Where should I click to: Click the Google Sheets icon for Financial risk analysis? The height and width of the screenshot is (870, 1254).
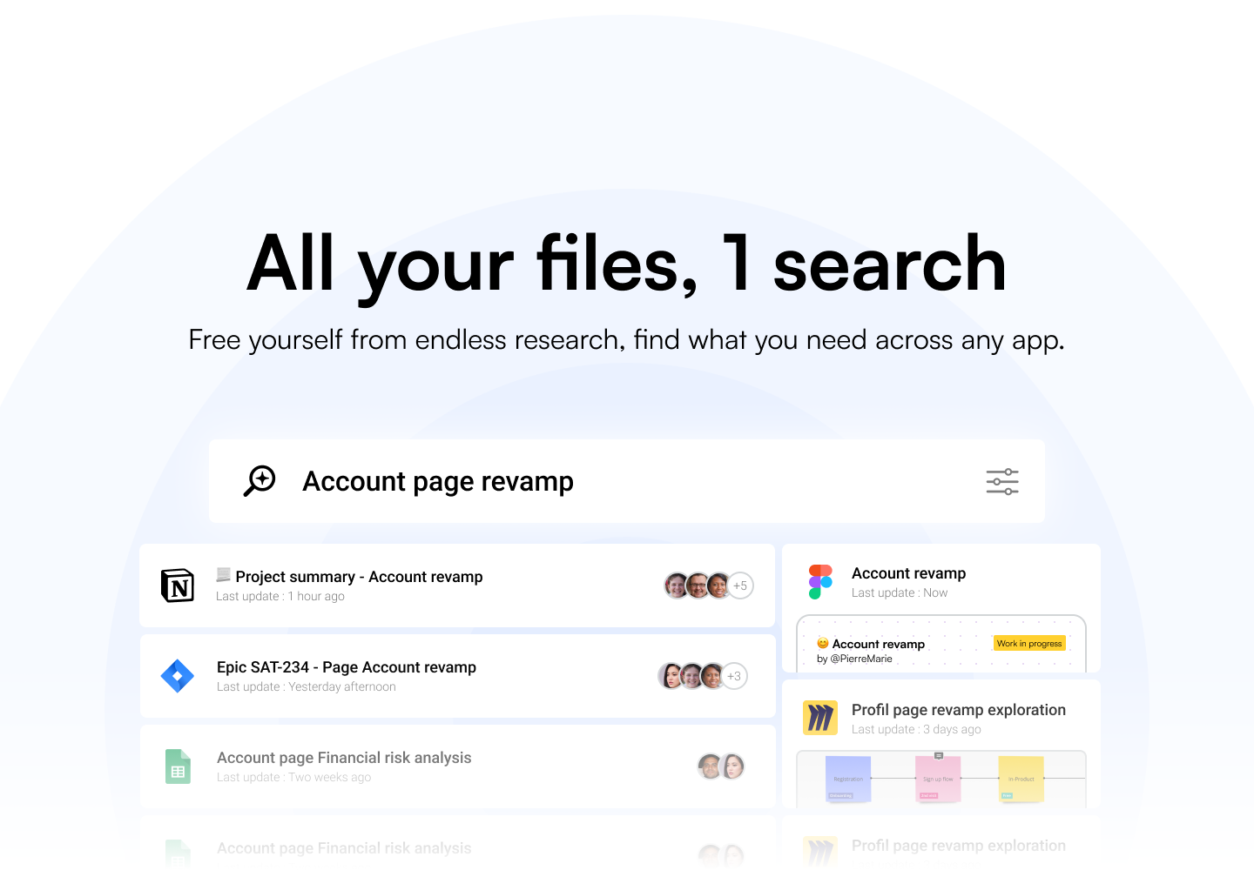(178, 766)
